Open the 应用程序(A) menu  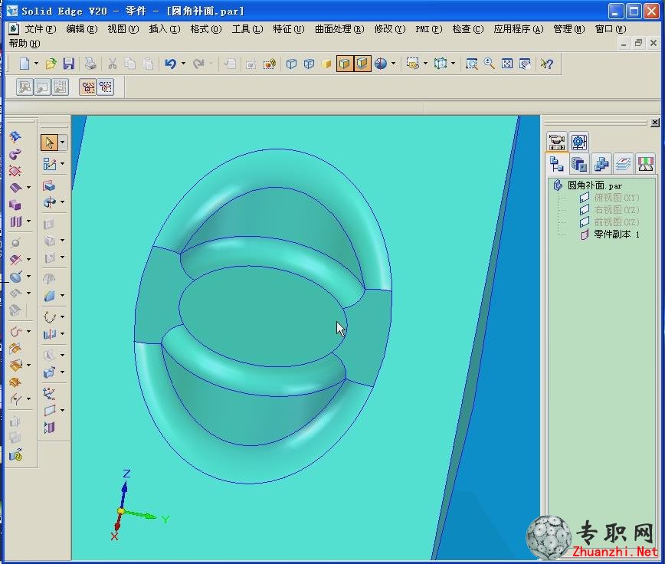[518, 29]
